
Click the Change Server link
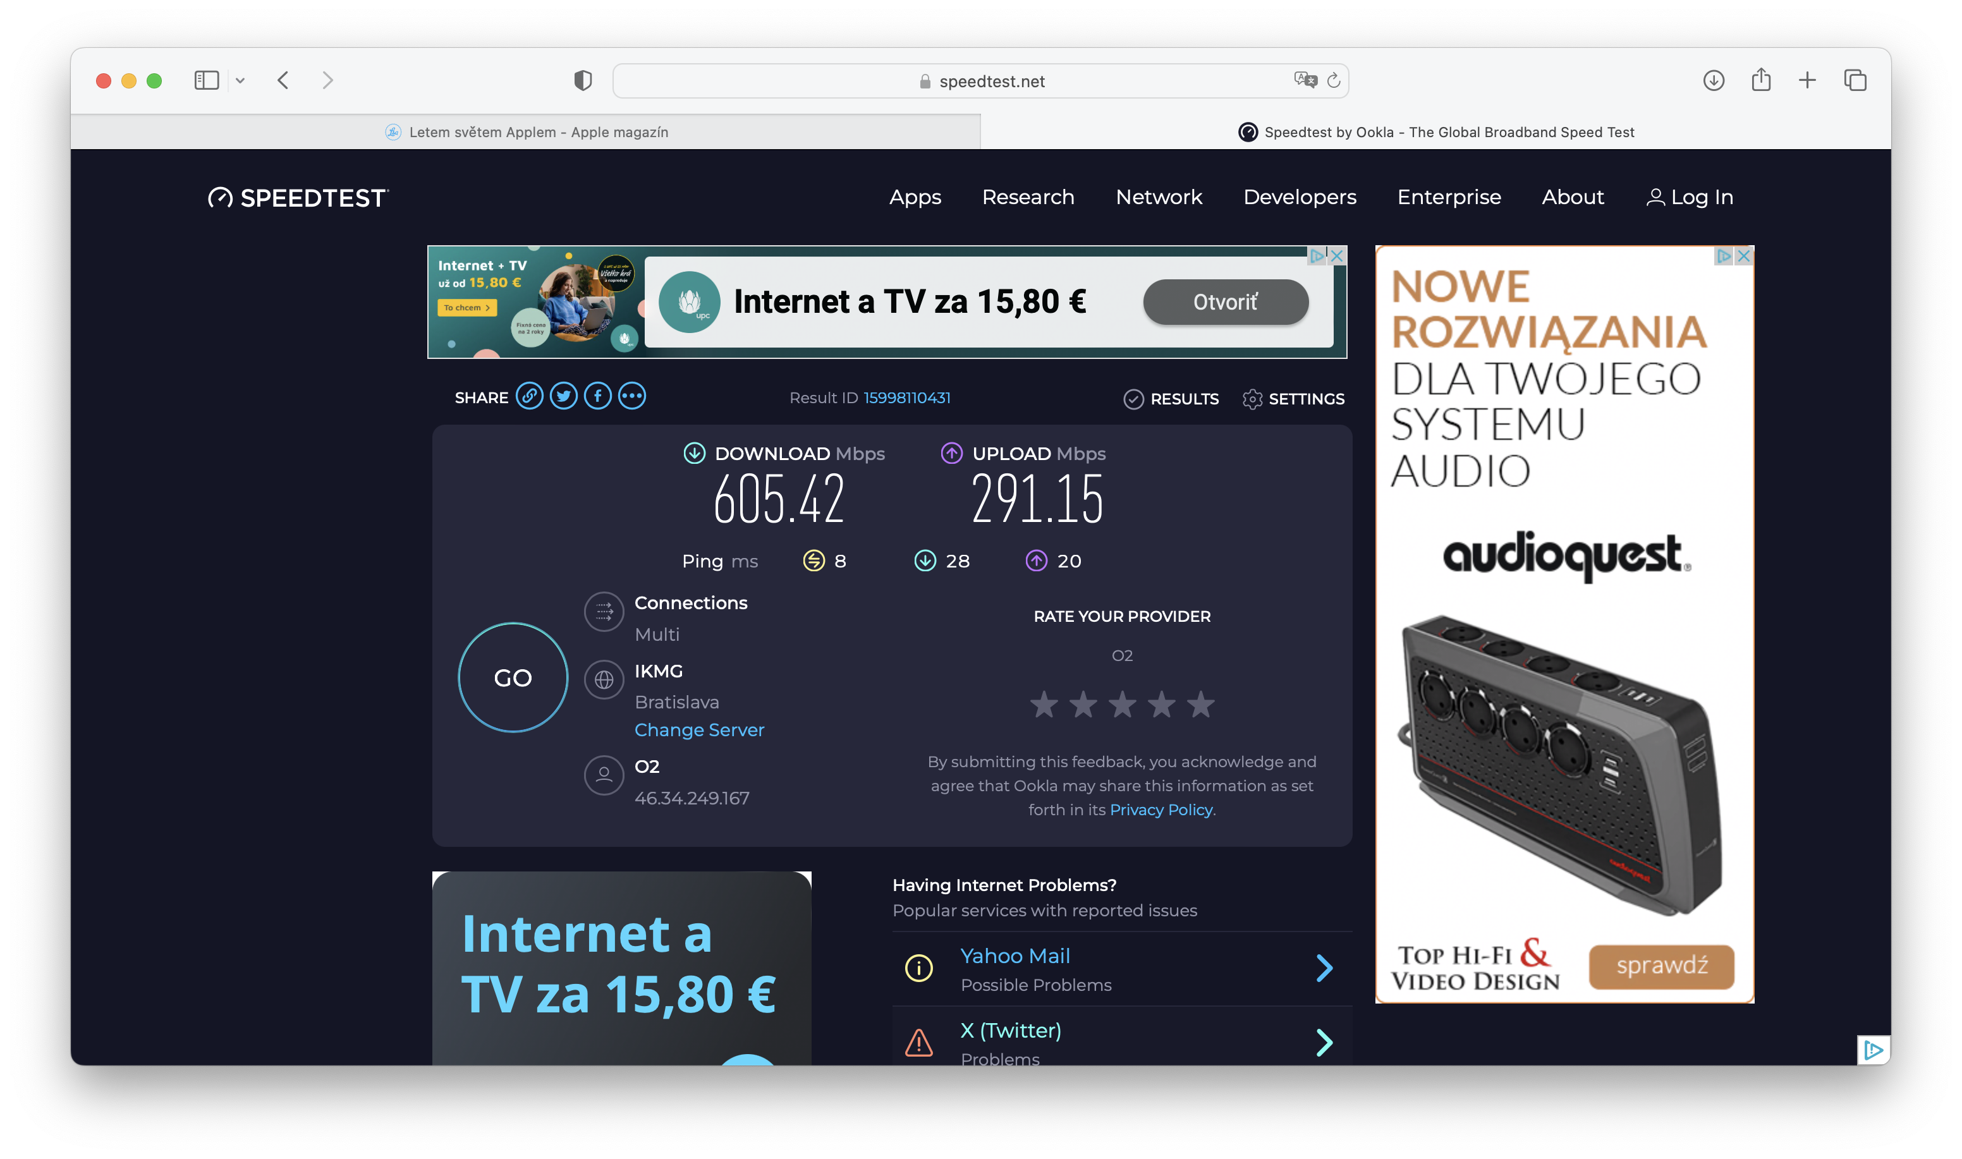pyautogui.click(x=699, y=729)
